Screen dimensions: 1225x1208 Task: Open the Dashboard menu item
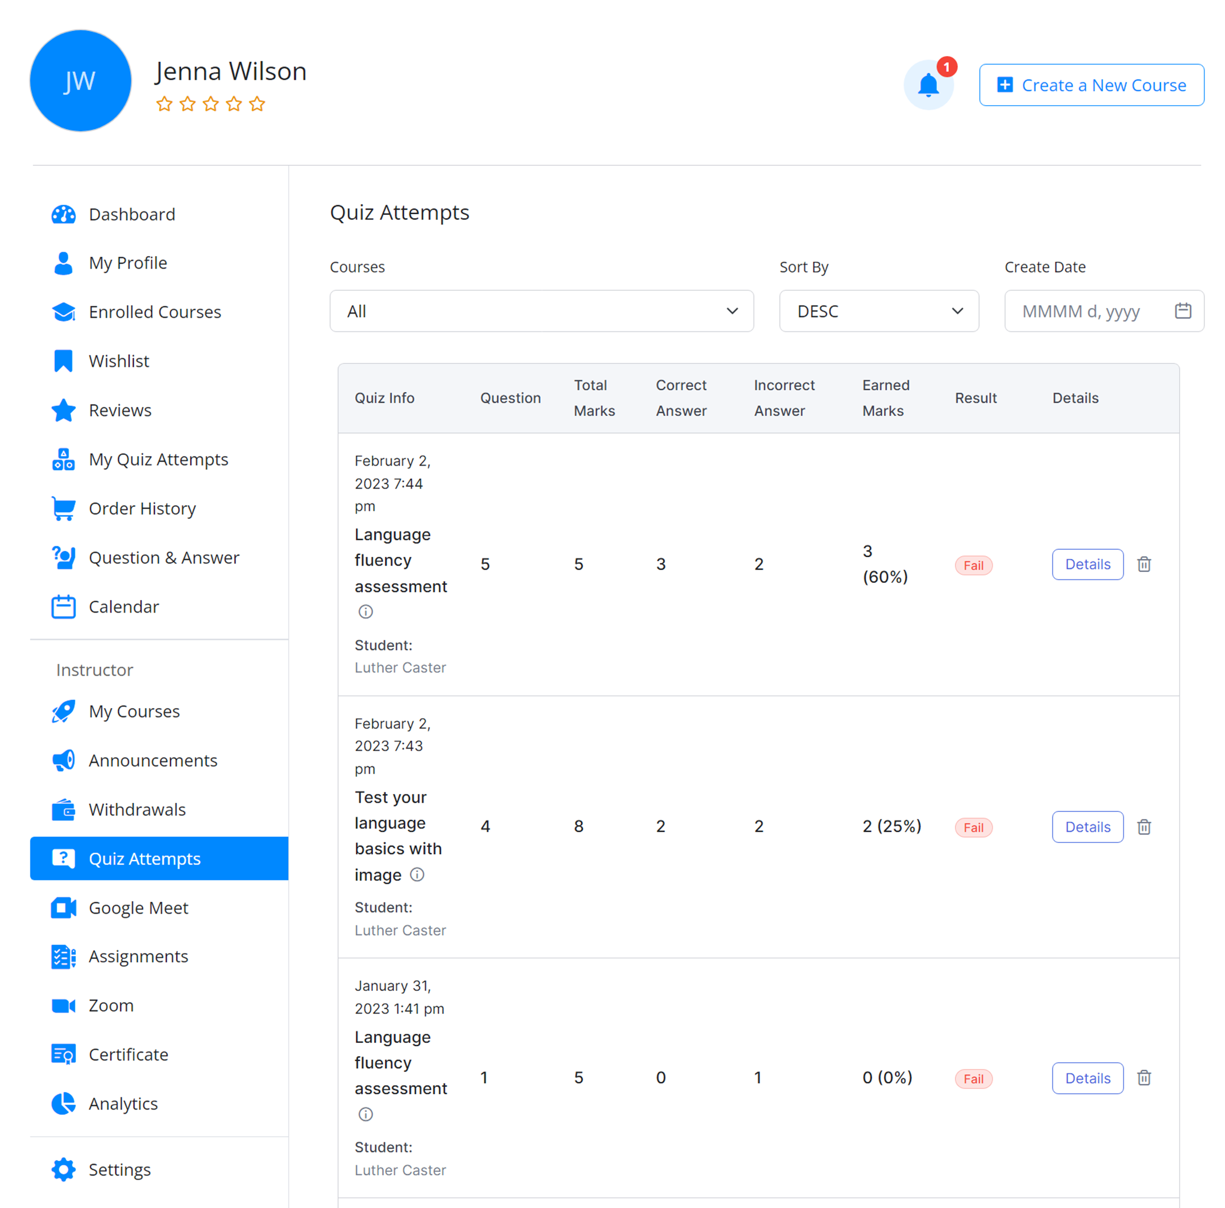pos(132,214)
